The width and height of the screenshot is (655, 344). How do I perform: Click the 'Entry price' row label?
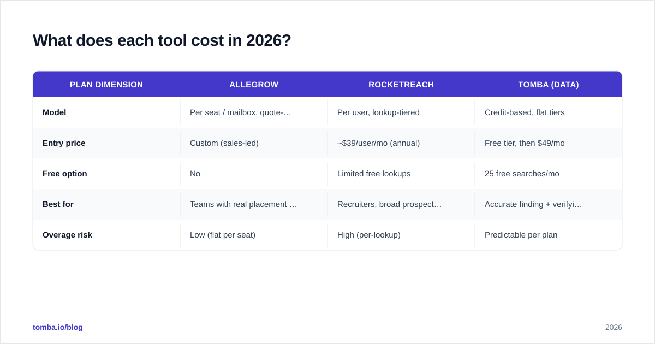pyautogui.click(x=64, y=143)
